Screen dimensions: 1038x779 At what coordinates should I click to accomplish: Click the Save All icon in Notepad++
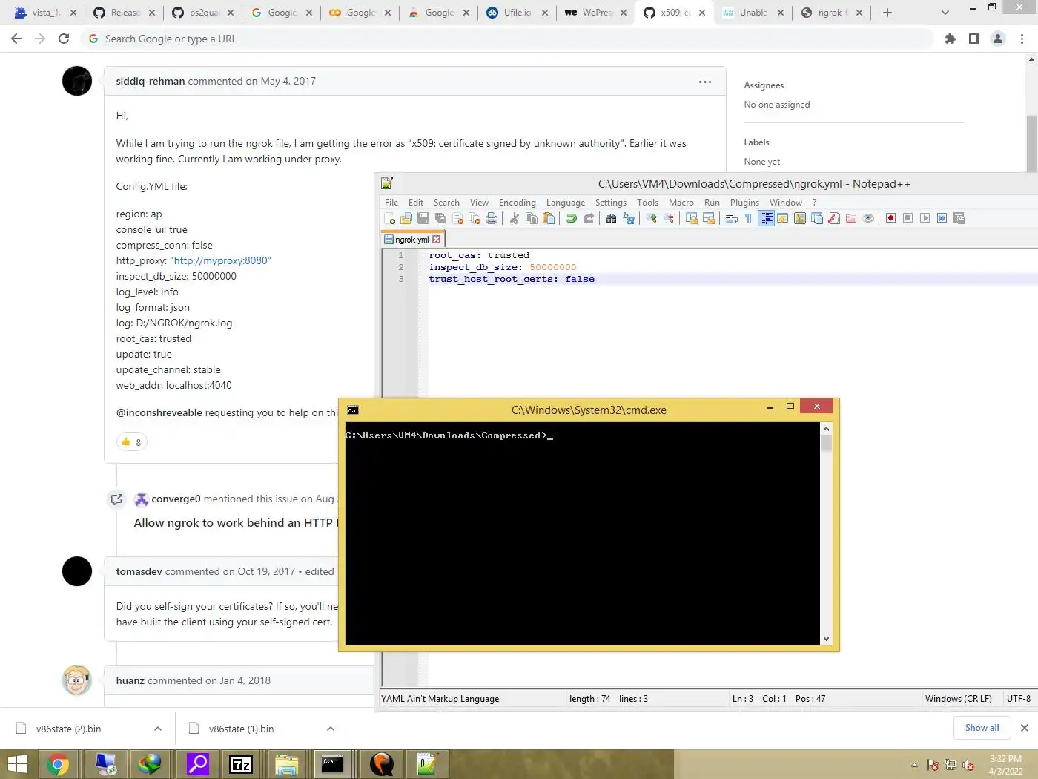point(440,218)
